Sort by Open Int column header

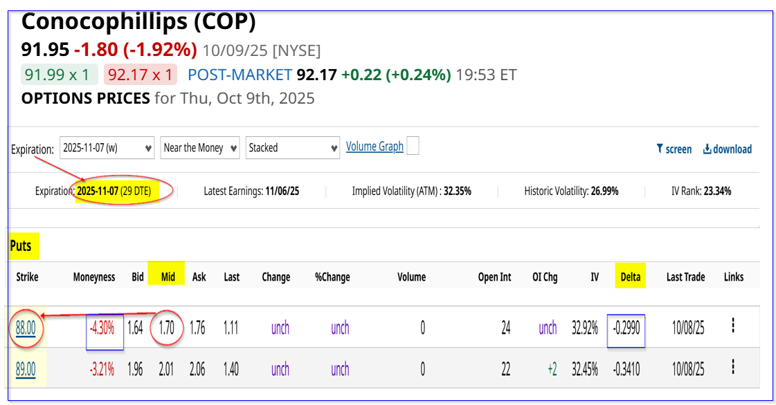(494, 277)
